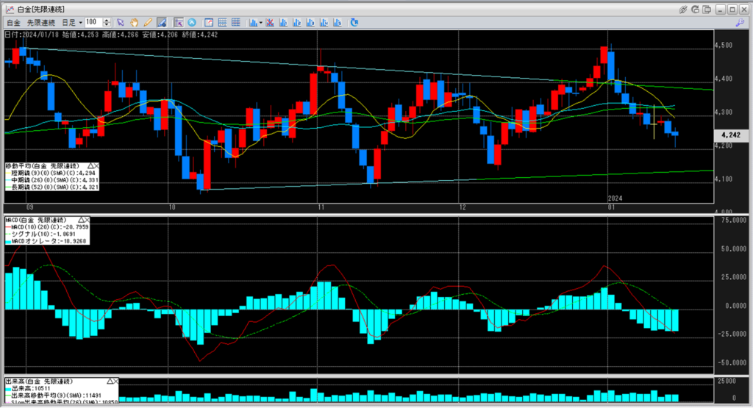Click the 日付:2024/01/18 data readout

click(x=32, y=35)
